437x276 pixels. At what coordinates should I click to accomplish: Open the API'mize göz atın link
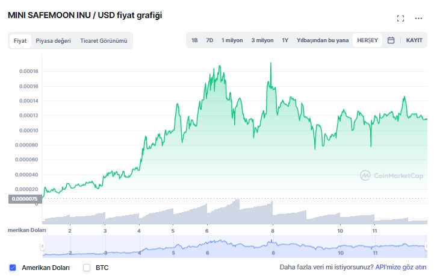pos(401,267)
